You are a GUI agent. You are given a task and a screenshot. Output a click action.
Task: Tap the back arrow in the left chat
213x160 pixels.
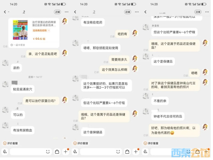point(5,12)
